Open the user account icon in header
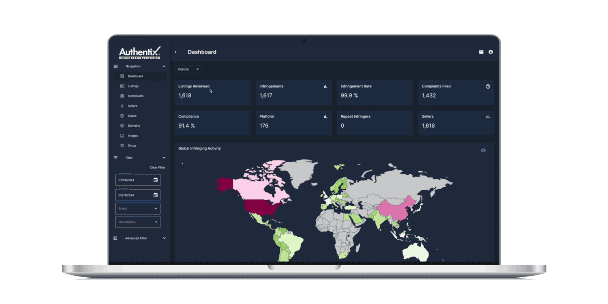The height and width of the screenshot is (304, 608). click(490, 52)
